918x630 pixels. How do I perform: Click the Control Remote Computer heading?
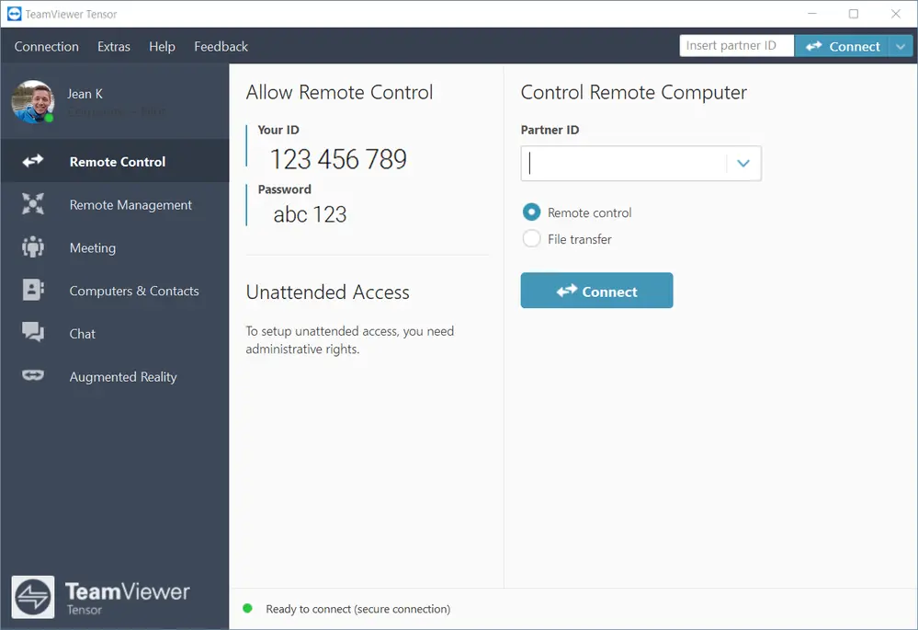click(633, 92)
